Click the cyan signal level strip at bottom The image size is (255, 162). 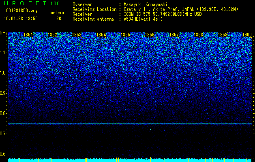[130, 160]
